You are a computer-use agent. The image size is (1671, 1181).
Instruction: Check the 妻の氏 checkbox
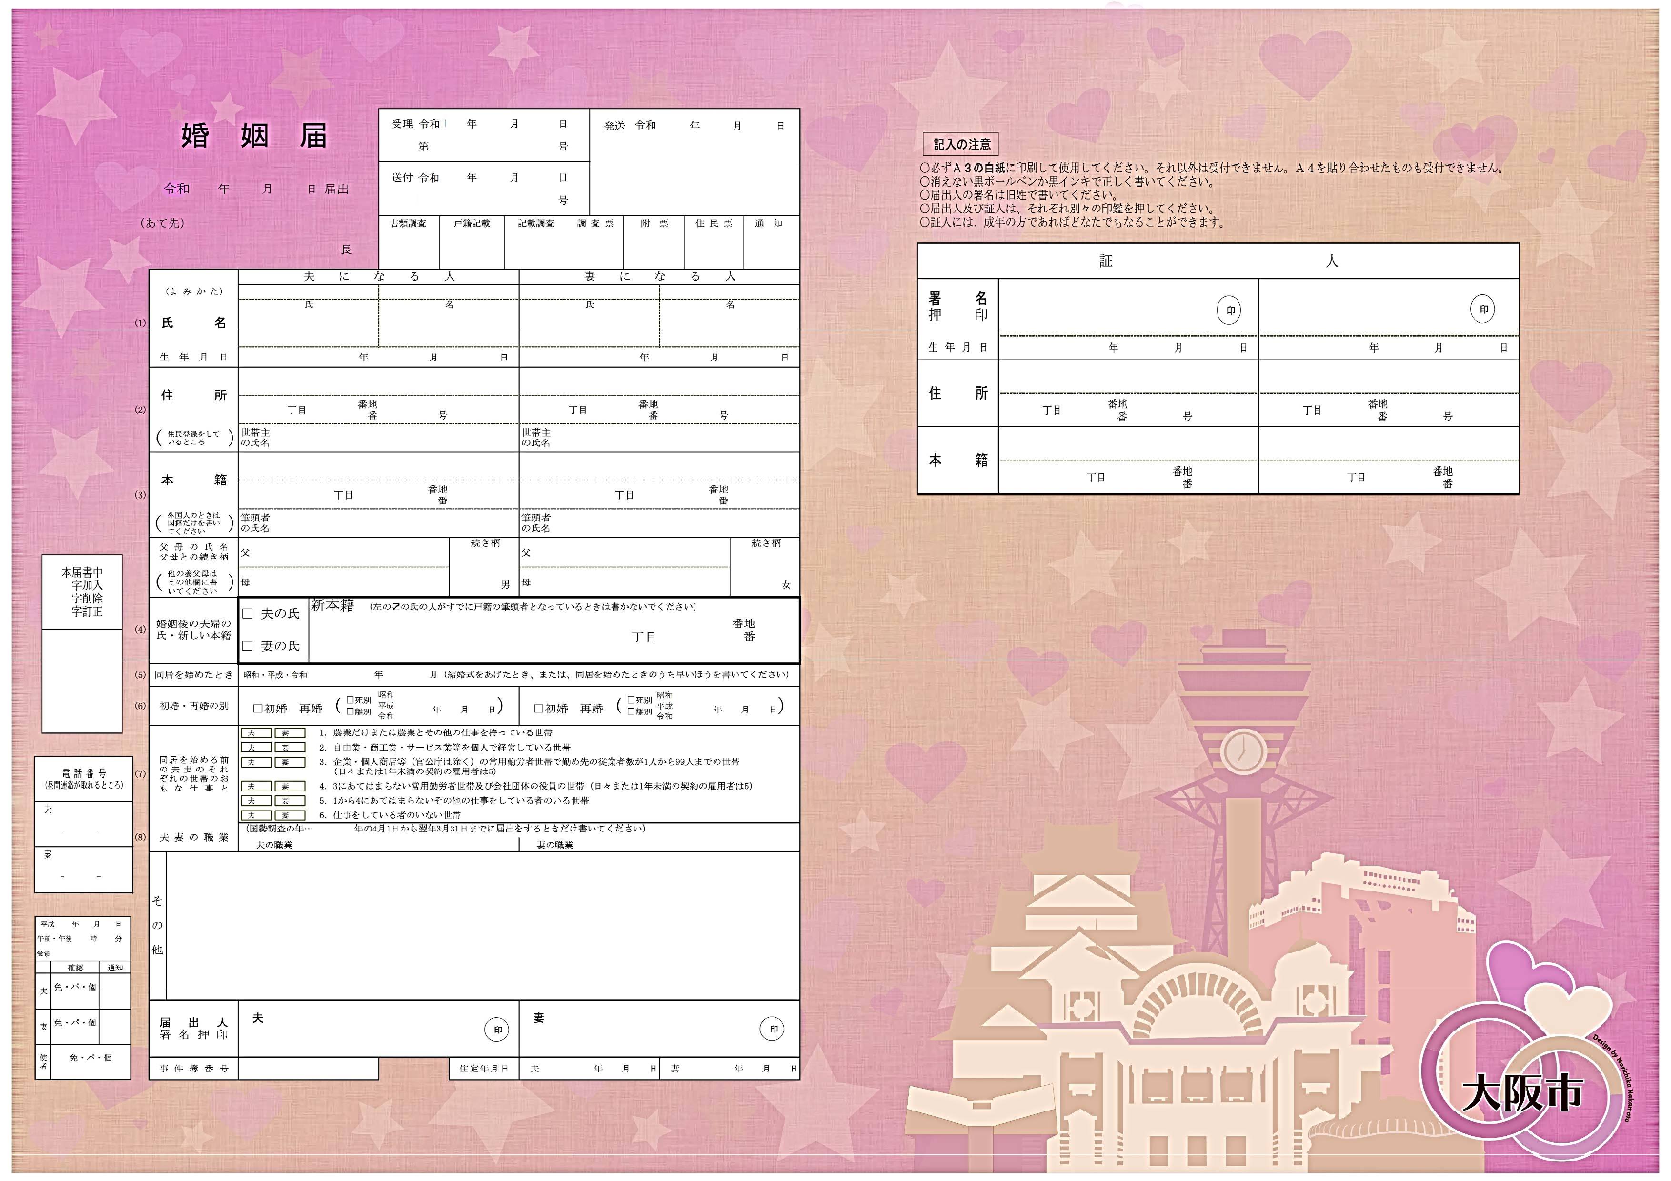click(x=247, y=645)
